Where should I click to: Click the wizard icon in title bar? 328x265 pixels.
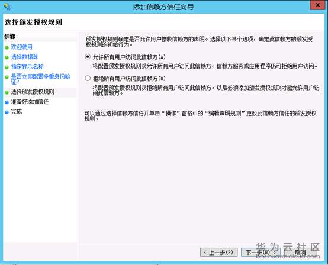point(8,7)
